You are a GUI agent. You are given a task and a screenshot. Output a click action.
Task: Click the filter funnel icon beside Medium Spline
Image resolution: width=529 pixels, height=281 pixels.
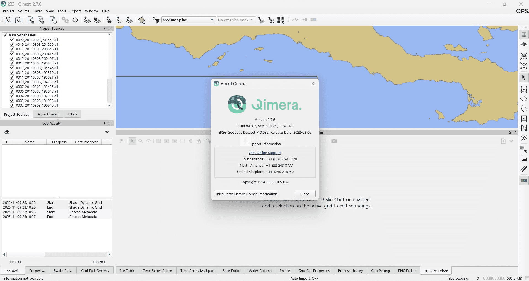[156, 20]
